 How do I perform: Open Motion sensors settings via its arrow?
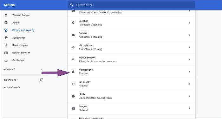click(x=190, y=59)
